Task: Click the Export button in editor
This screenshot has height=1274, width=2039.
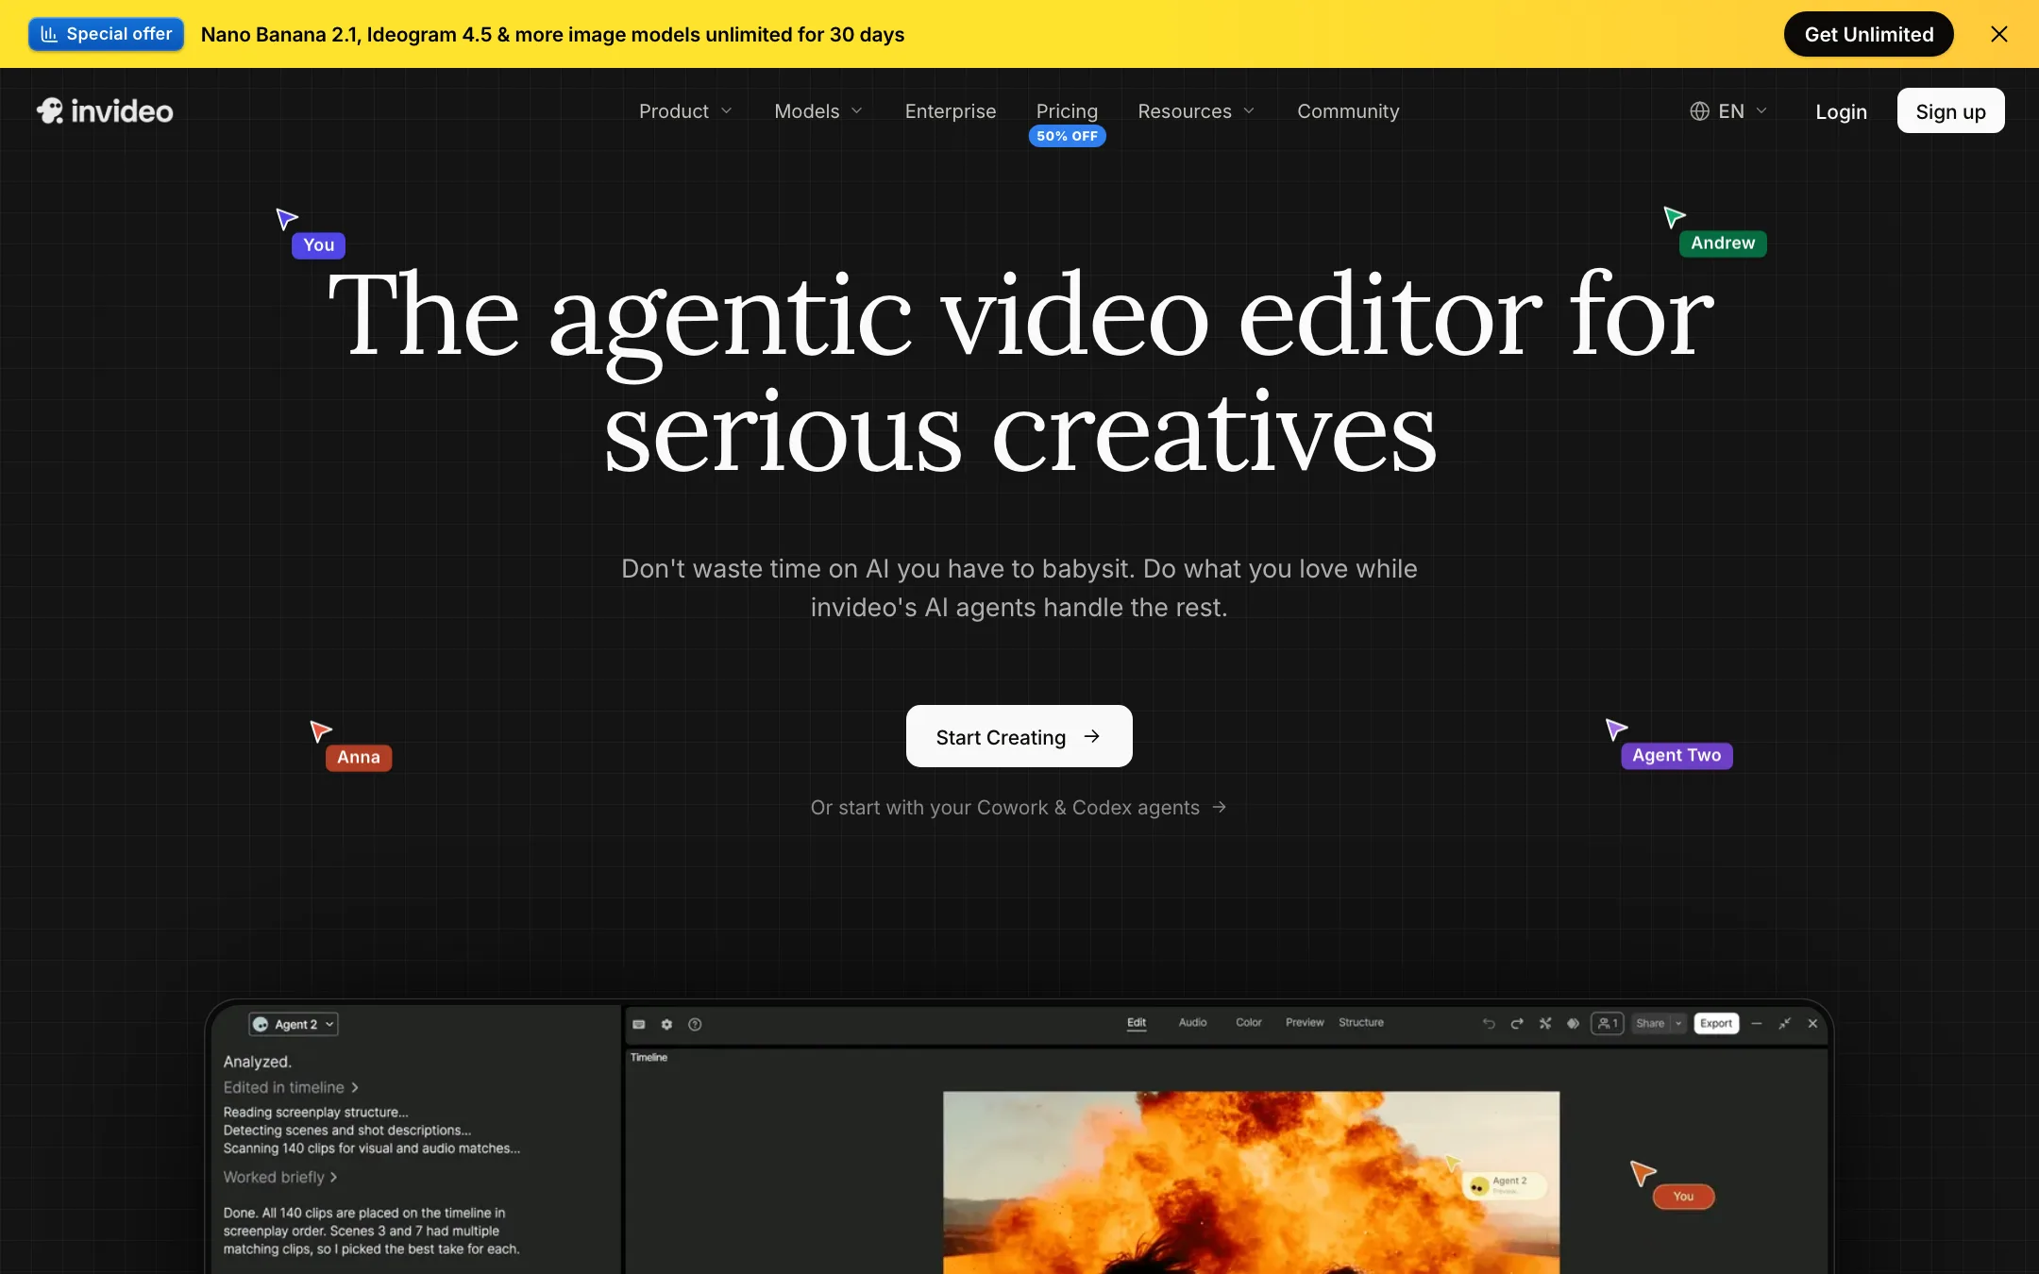Action: (1716, 1023)
